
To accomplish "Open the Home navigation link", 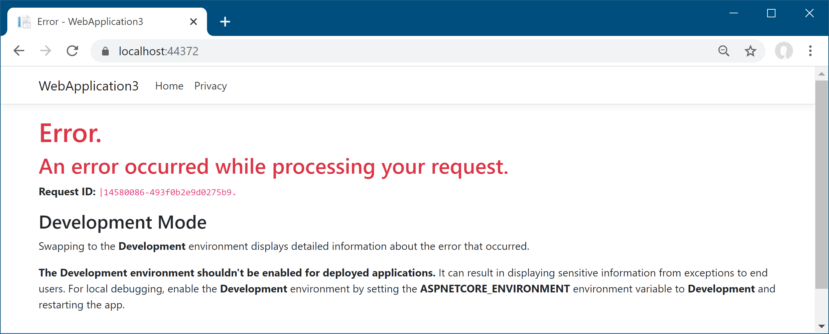I will (x=169, y=86).
